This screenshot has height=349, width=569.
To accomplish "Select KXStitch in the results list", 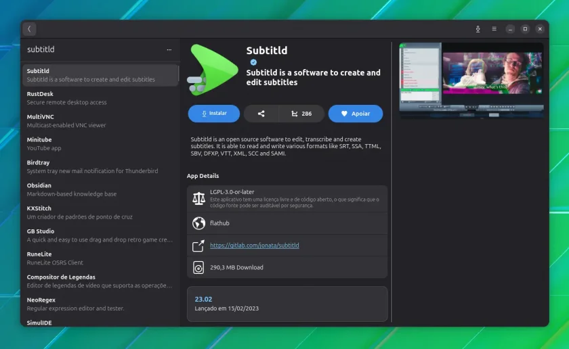I will click(100, 212).
